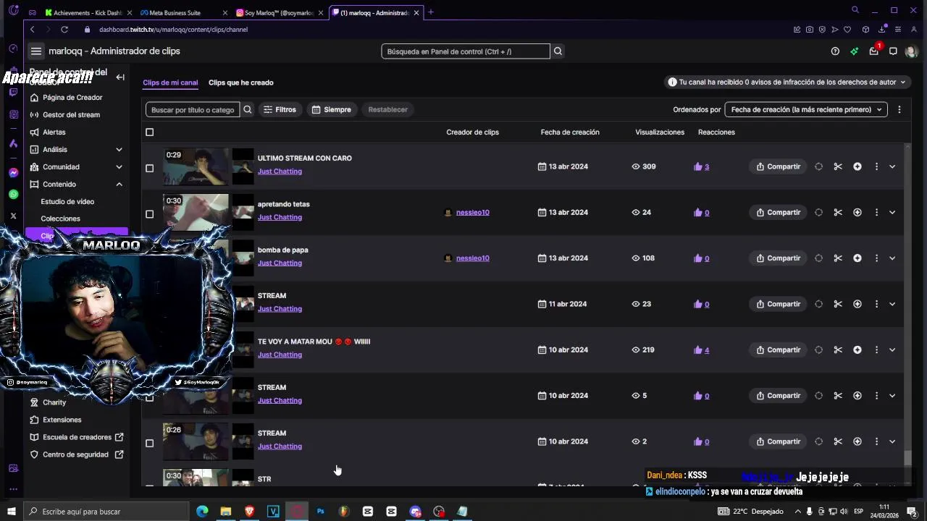Click the scissors icon for apretando tetas
The height and width of the screenshot is (521, 927).
coord(838,212)
